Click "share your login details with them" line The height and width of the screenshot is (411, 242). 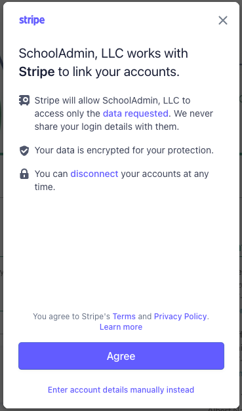pos(107,127)
